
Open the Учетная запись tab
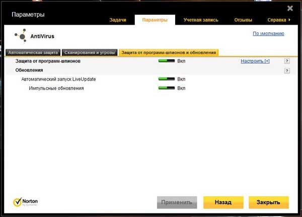201,20
